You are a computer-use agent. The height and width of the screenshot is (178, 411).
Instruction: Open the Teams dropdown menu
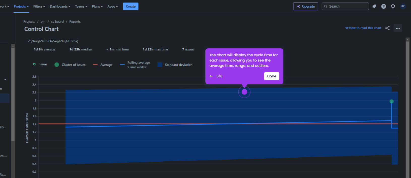(x=81, y=6)
